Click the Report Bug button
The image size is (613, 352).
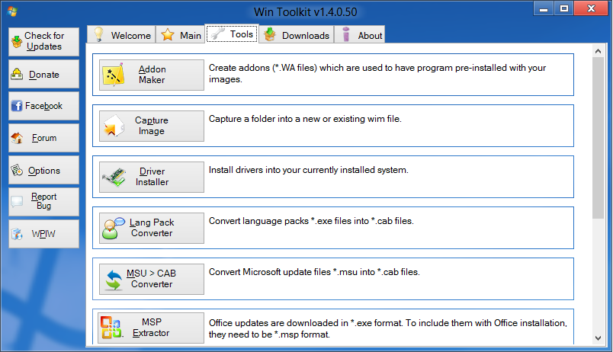point(43,202)
